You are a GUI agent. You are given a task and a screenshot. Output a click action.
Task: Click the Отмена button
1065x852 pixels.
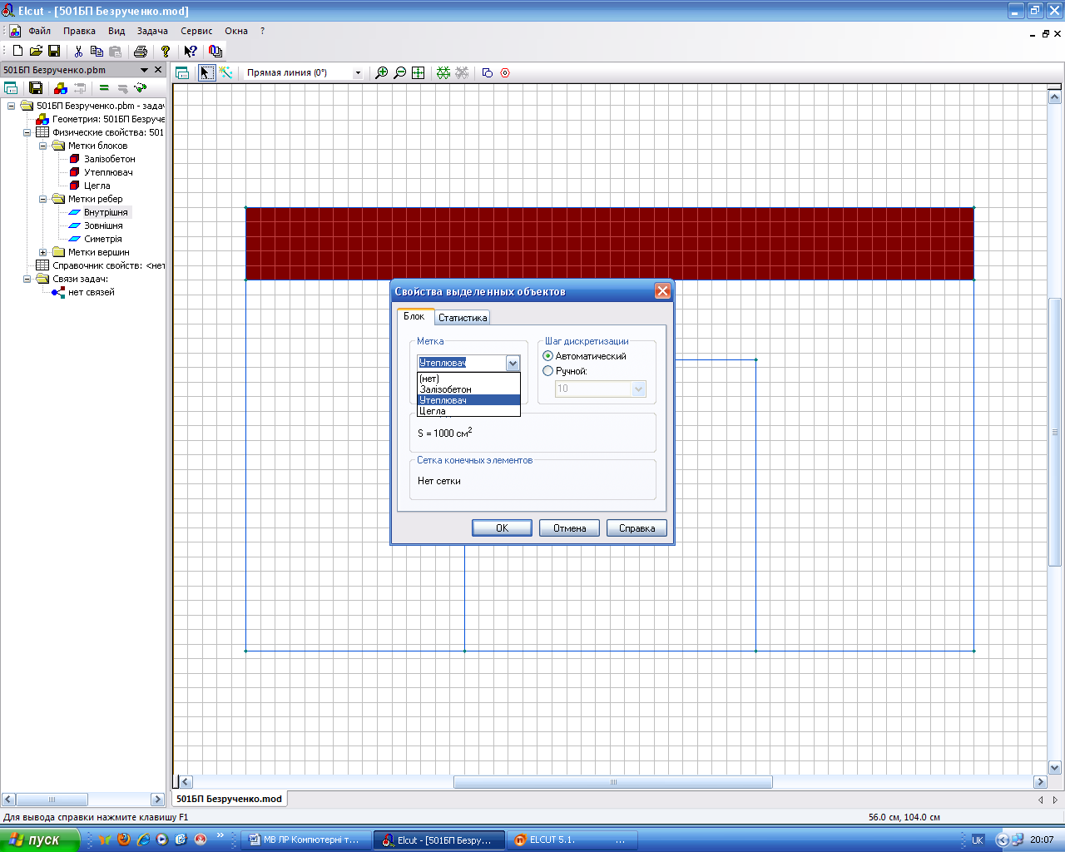click(570, 528)
